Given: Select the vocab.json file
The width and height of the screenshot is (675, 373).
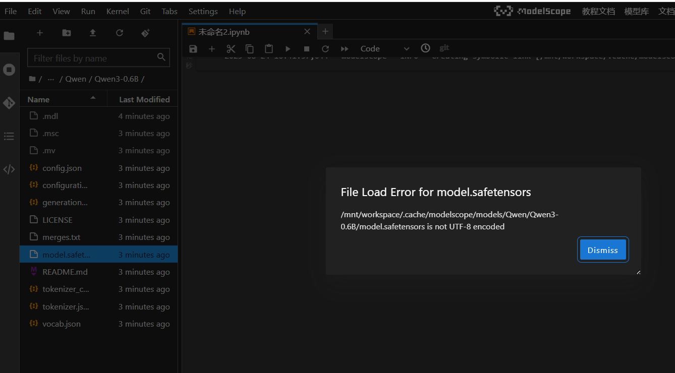Looking at the screenshot, I should tap(98, 324).
